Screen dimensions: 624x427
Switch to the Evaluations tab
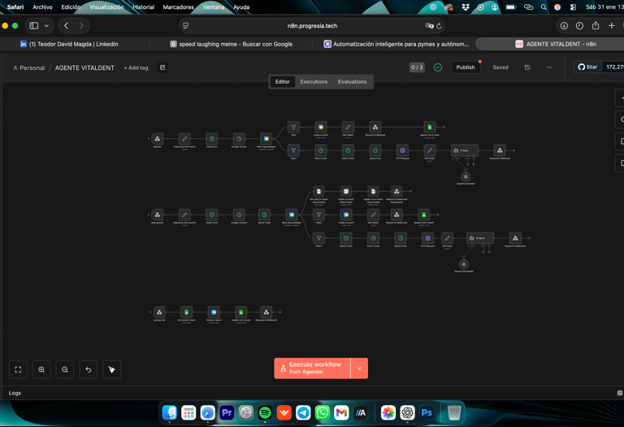coord(352,81)
